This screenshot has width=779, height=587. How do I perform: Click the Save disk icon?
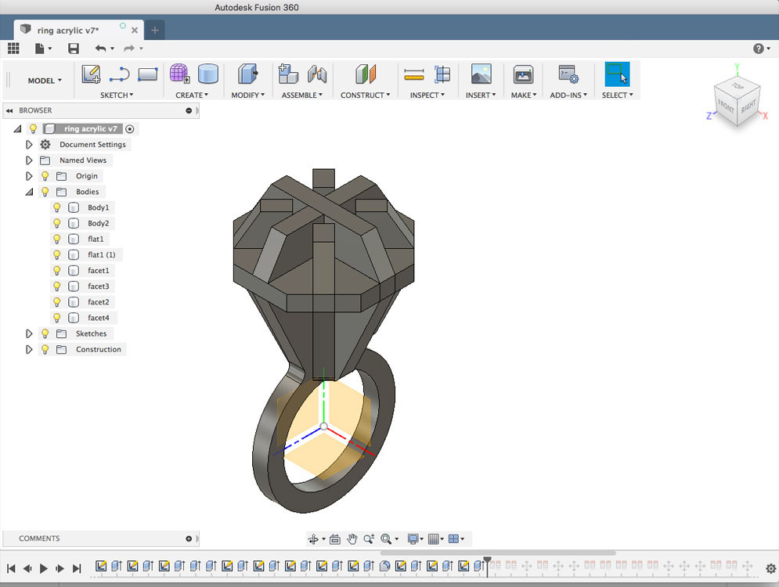[x=74, y=49]
